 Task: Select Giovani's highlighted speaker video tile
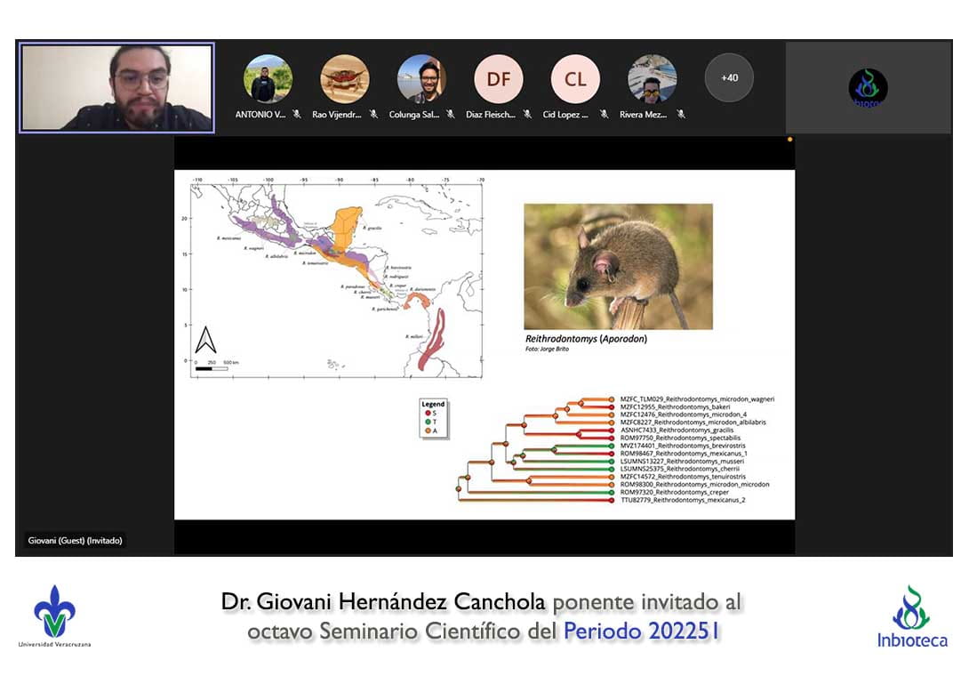(116, 87)
